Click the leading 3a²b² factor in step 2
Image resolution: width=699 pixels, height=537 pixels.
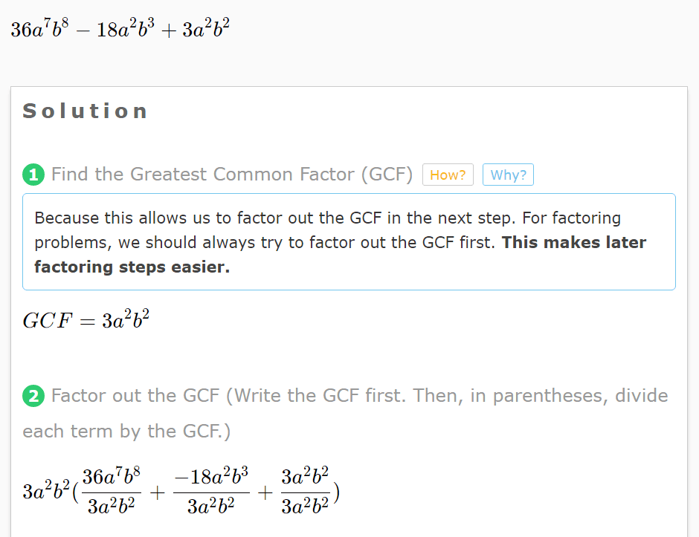(45, 490)
